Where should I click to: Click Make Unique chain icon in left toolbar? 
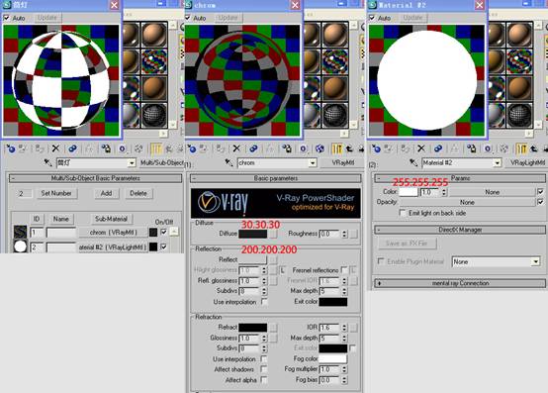72,148
